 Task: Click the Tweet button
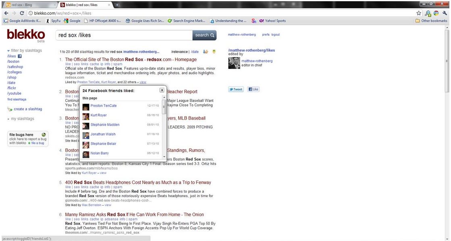coord(236,89)
